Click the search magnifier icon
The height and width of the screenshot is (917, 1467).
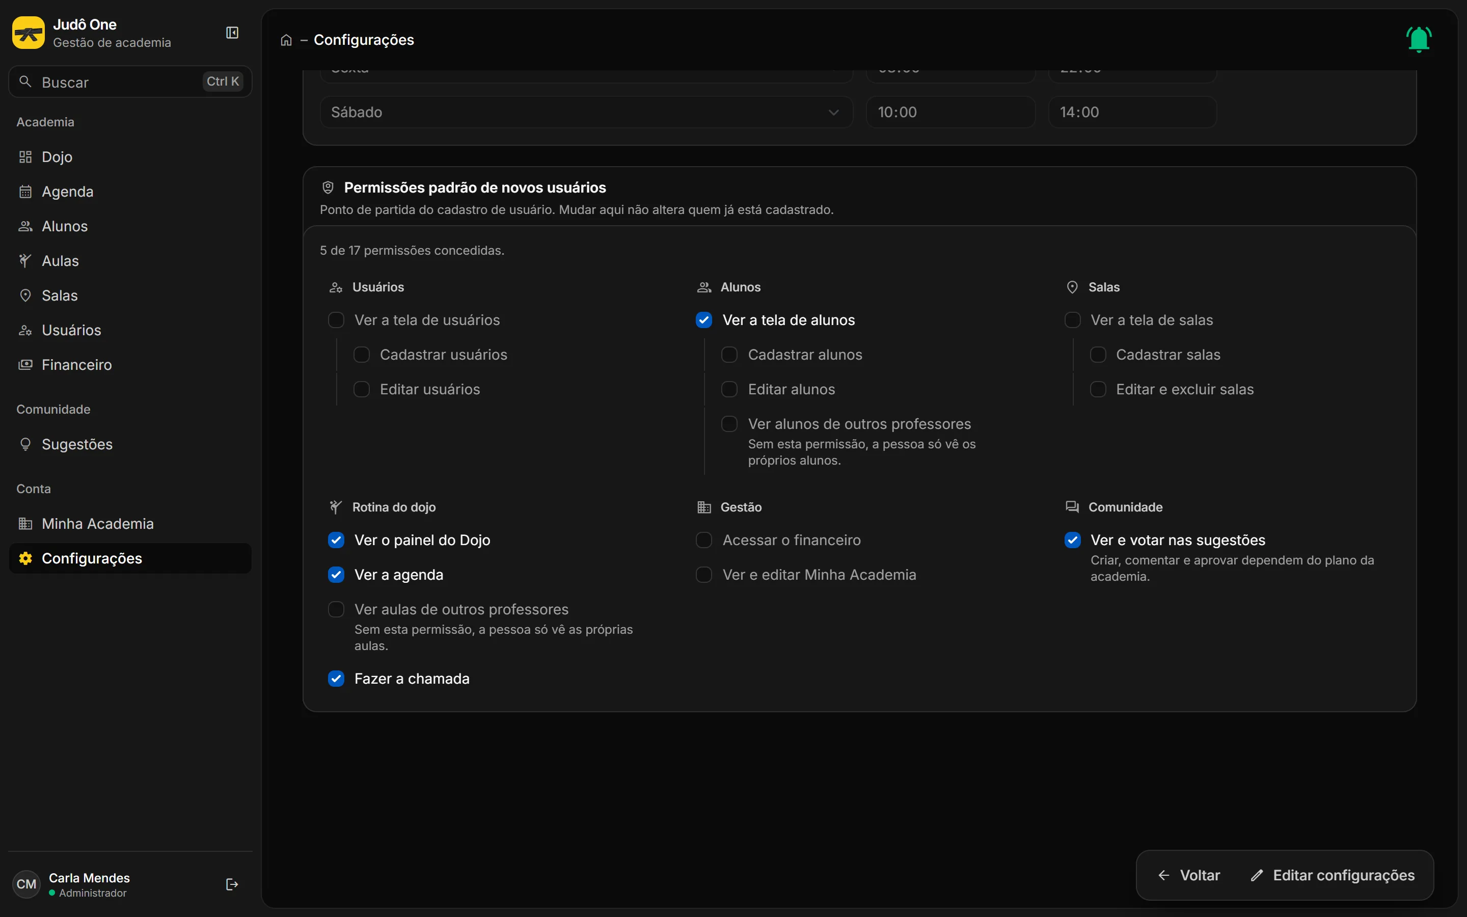(x=25, y=82)
